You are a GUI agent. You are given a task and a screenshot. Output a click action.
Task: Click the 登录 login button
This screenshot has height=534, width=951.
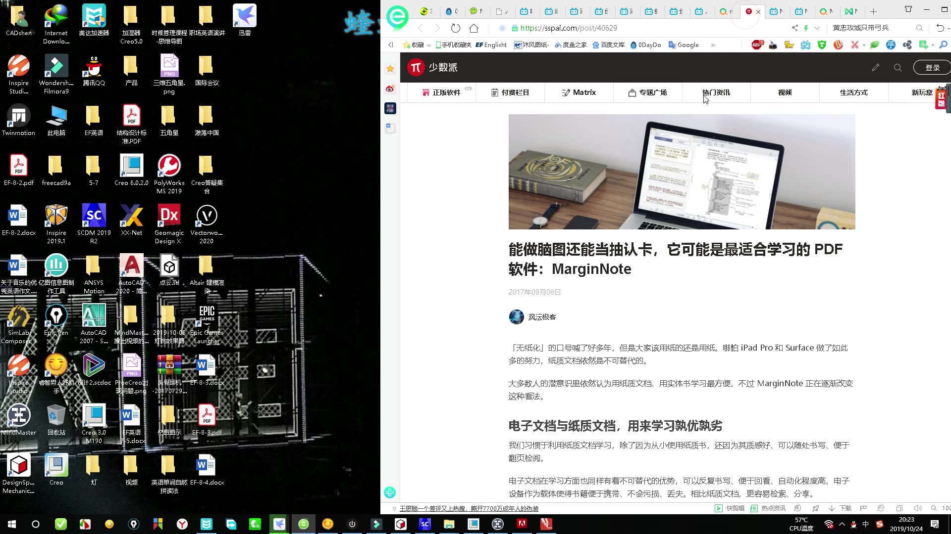pyautogui.click(x=932, y=67)
